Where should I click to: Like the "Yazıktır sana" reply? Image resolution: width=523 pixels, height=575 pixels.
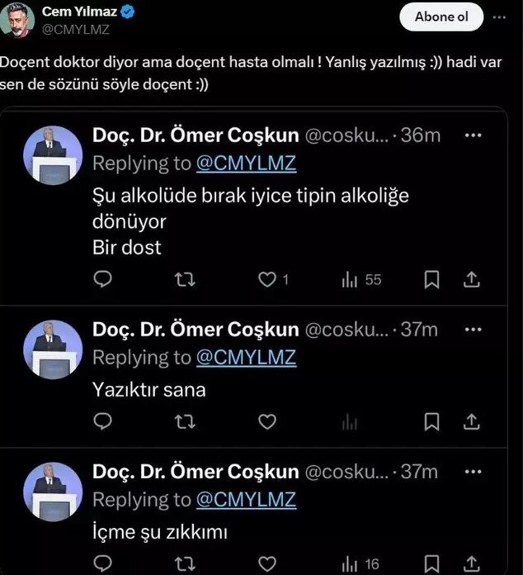(267, 422)
